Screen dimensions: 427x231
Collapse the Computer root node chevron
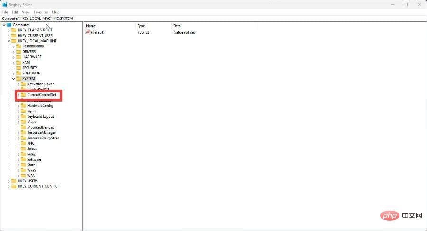4,25
